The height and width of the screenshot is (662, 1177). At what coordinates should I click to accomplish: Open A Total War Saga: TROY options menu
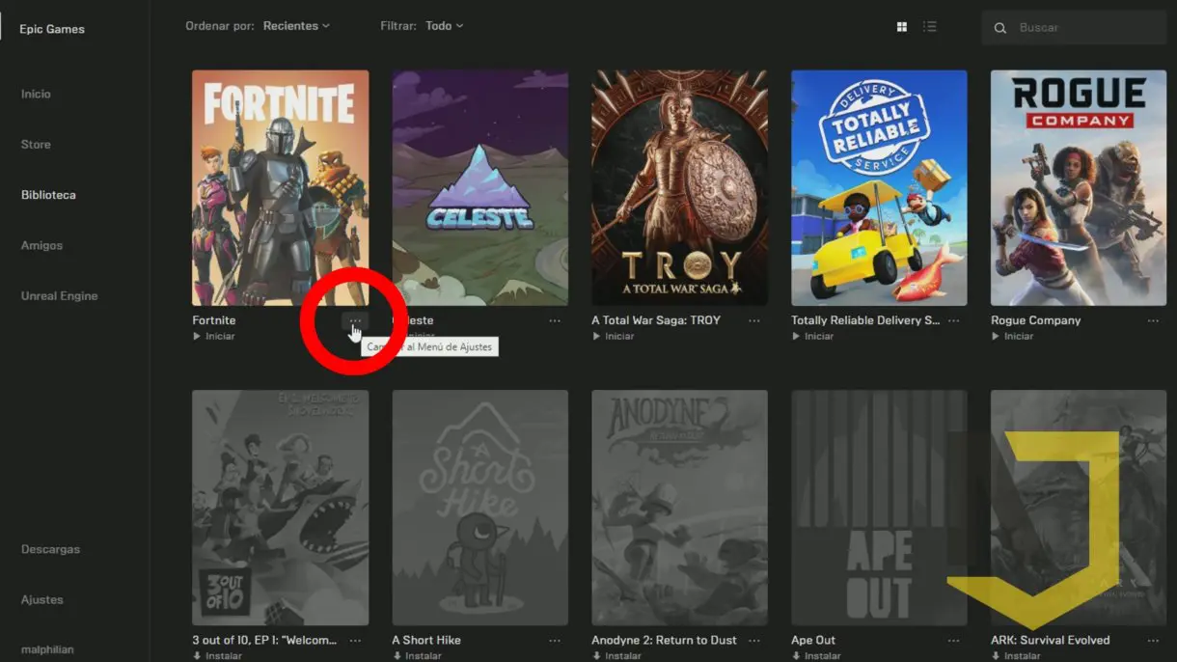point(754,320)
